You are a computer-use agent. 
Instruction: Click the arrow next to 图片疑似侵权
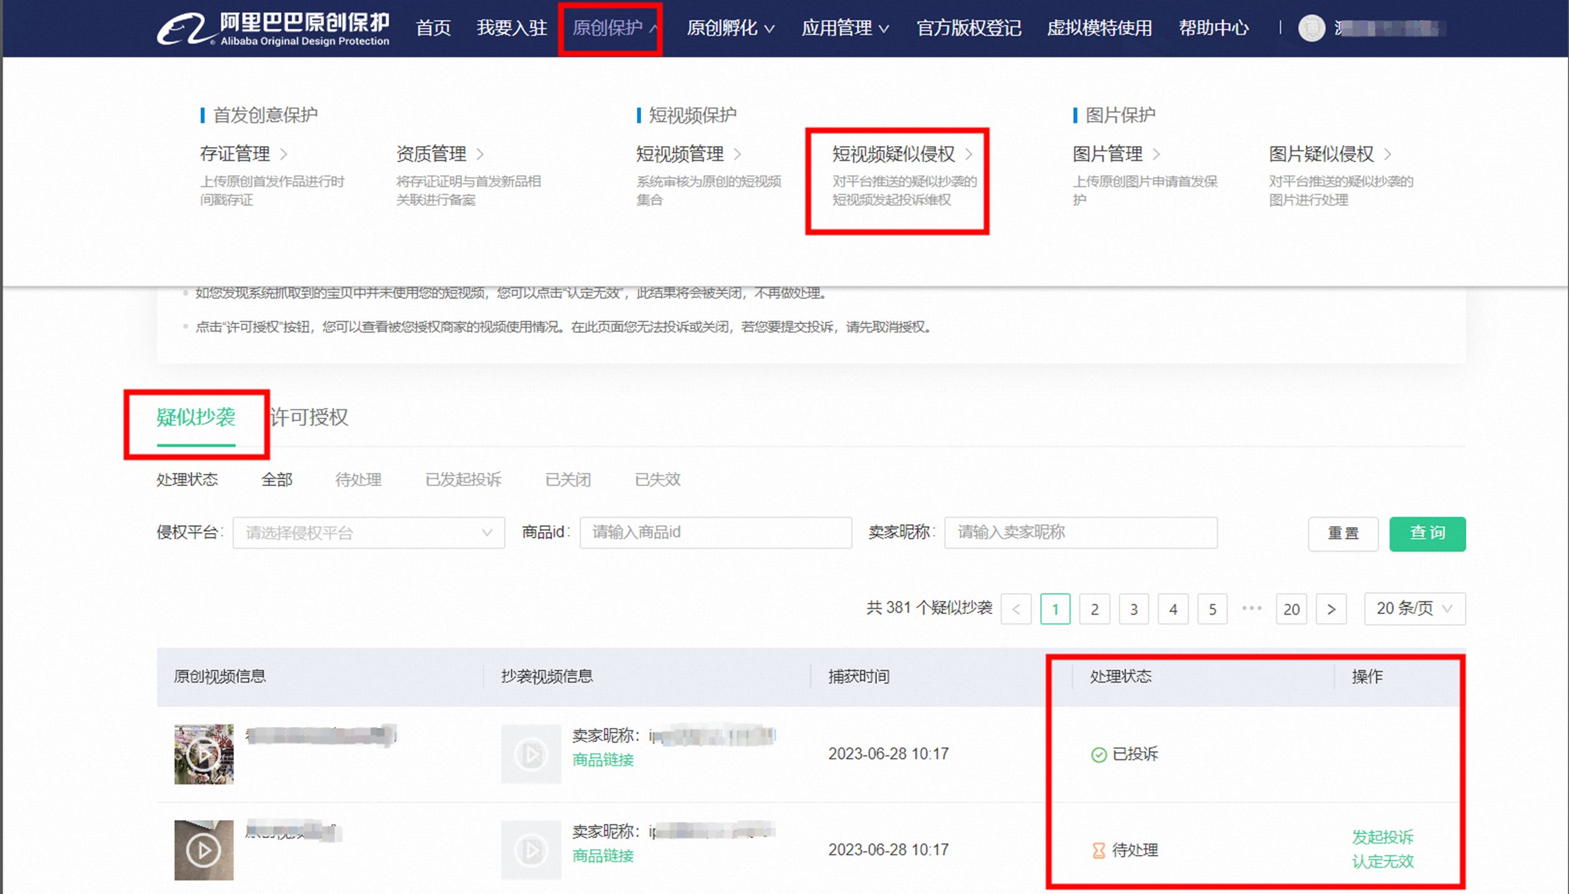coord(1388,154)
